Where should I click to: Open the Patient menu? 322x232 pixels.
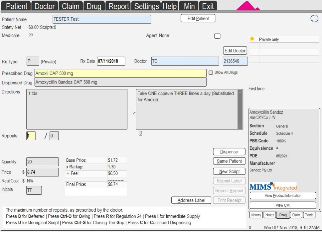(x=17, y=6)
